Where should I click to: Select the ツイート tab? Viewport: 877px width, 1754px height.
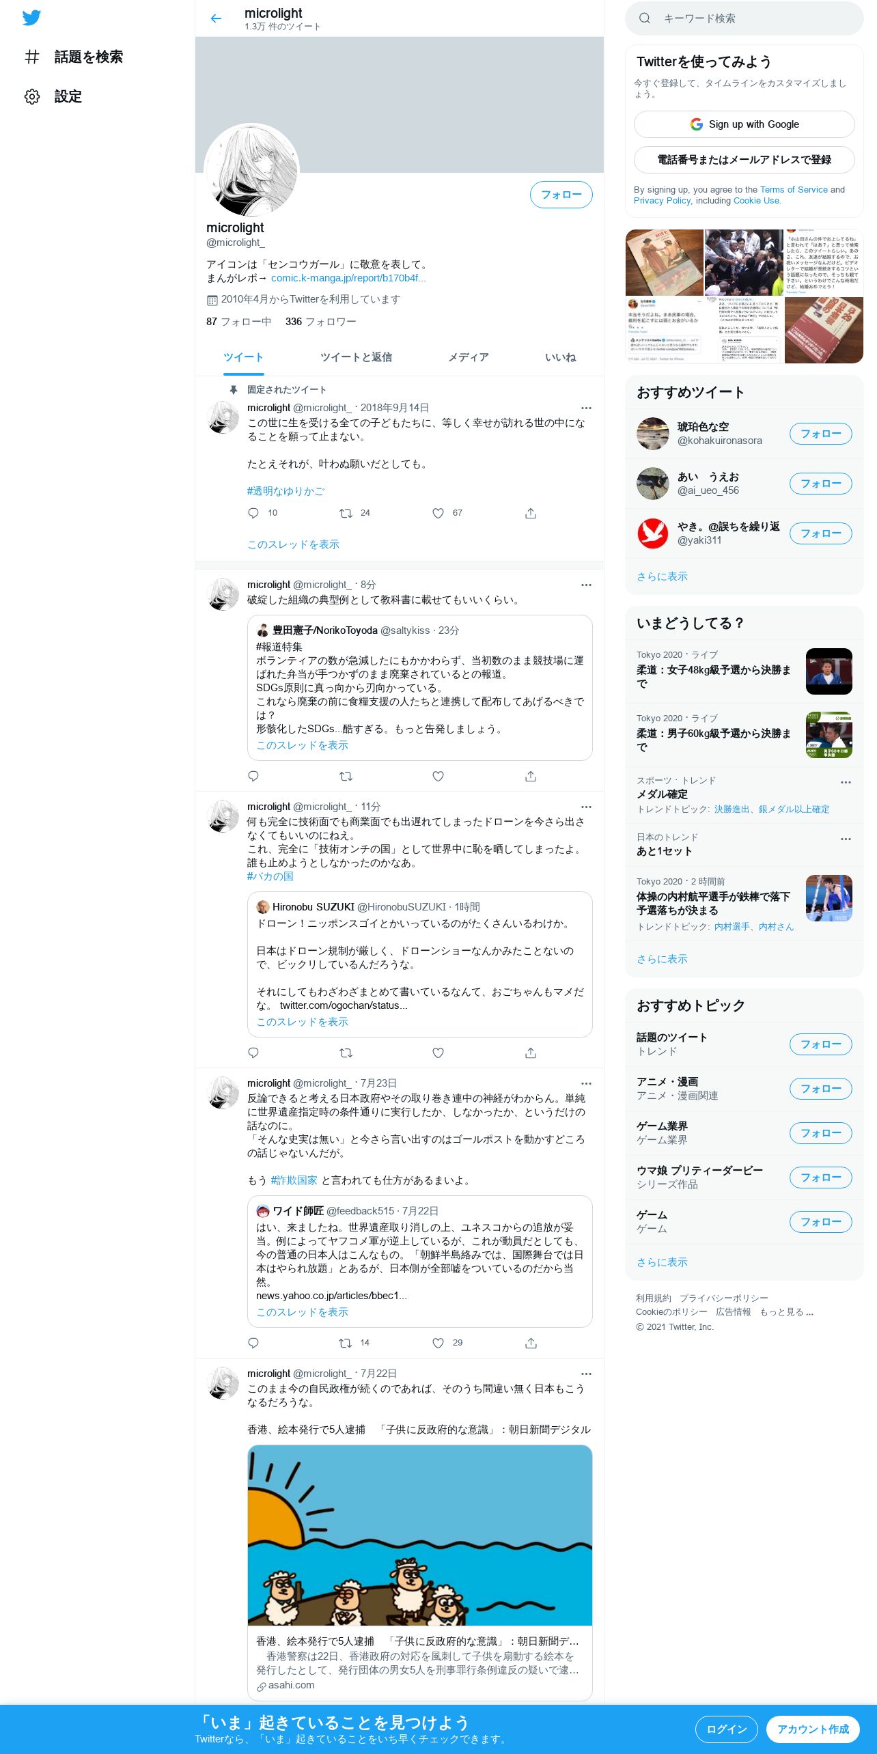[243, 357]
